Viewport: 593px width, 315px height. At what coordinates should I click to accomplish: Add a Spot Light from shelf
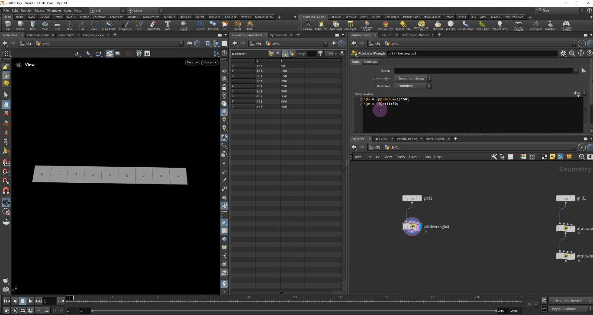click(335, 25)
